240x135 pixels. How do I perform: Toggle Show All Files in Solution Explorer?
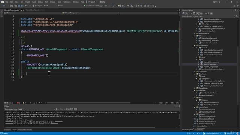click(197, 13)
